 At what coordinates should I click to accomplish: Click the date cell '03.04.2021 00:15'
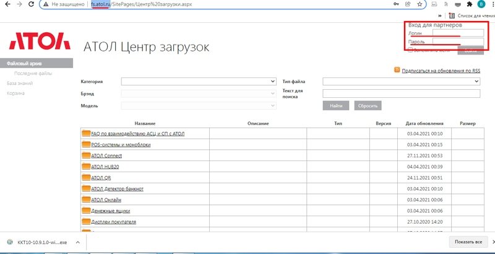pyautogui.click(x=425, y=145)
